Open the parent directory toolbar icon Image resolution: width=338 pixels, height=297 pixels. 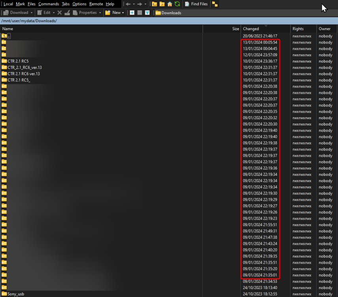pyautogui.click(x=154, y=4)
